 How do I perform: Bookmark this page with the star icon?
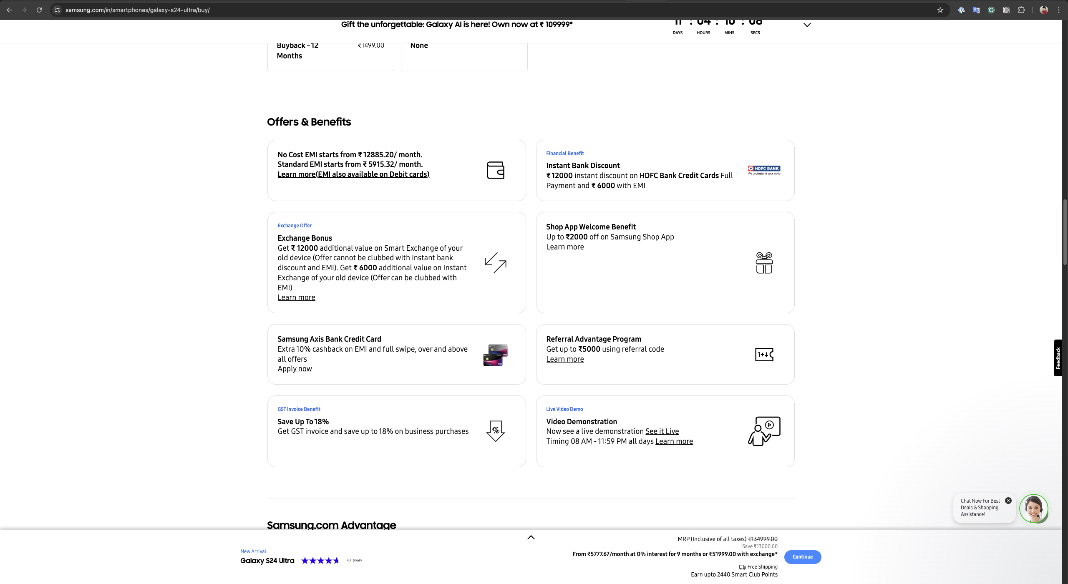pos(940,10)
